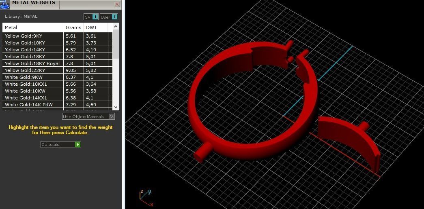Screen dimensions: 424x209
Task: Click the Calculate button
Action: coord(60,145)
